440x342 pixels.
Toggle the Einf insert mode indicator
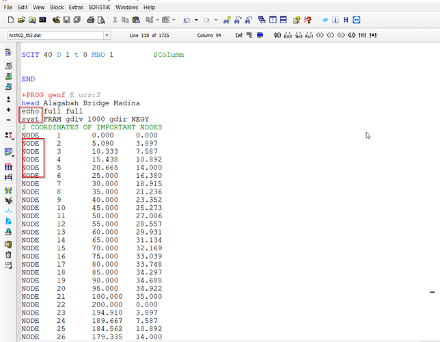[239, 36]
